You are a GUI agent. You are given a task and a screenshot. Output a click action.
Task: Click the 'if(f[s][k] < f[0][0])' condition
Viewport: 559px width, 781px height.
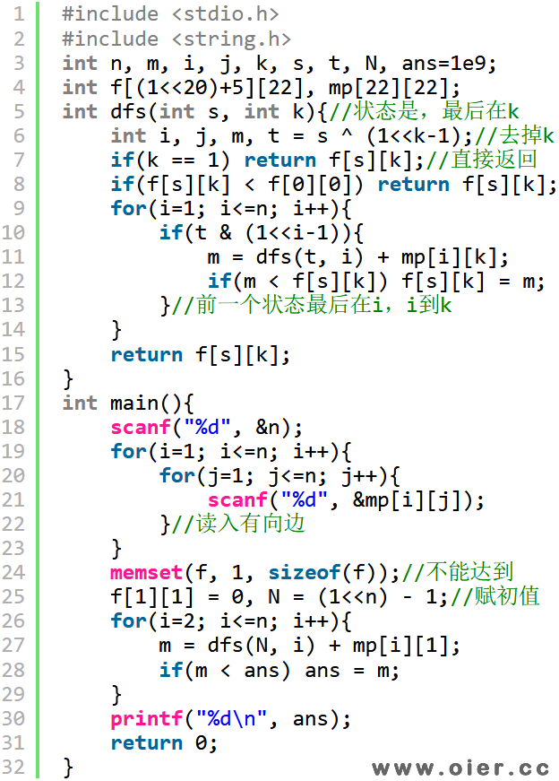tap(237, 185)
